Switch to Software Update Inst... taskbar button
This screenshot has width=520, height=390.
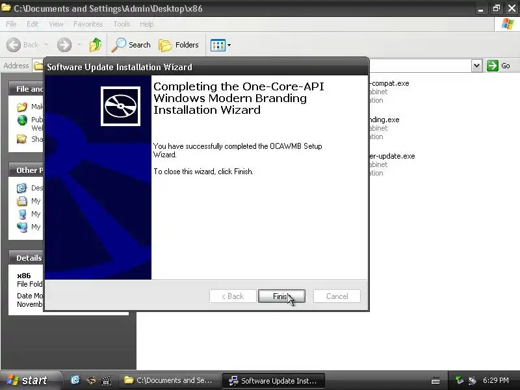click(x=273, y=381)
